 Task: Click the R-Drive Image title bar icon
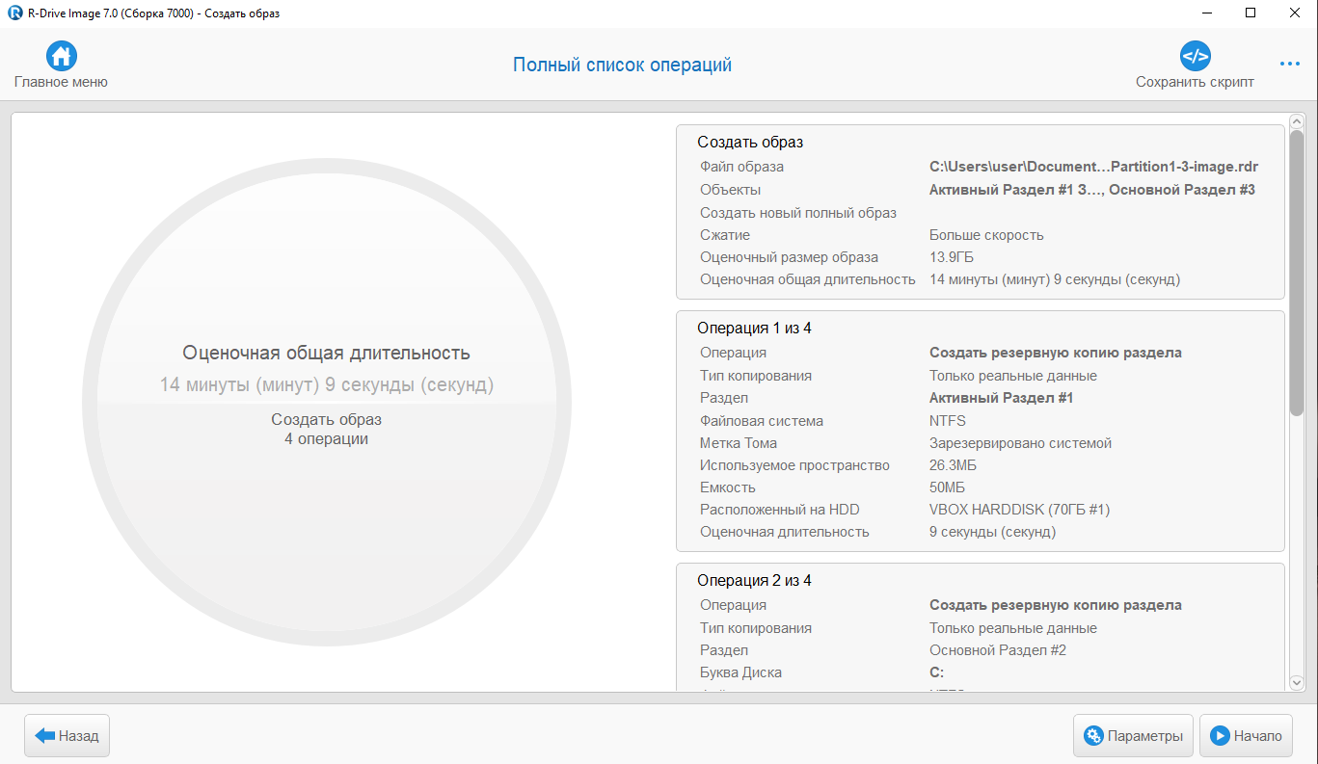(14, 13)
